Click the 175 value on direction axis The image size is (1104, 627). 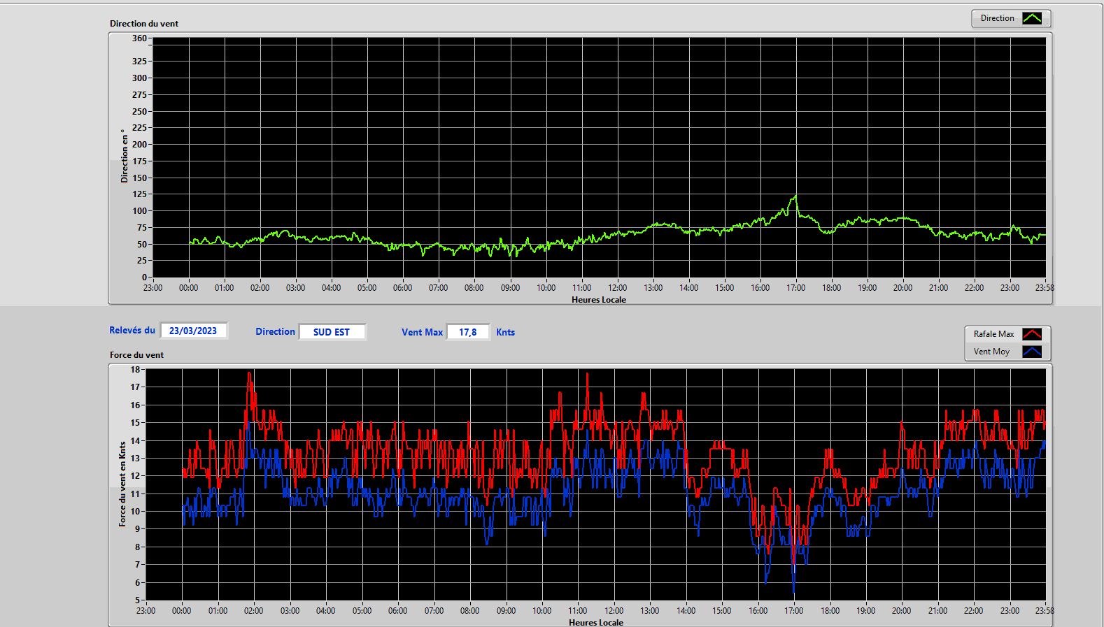tap(139, 161)
